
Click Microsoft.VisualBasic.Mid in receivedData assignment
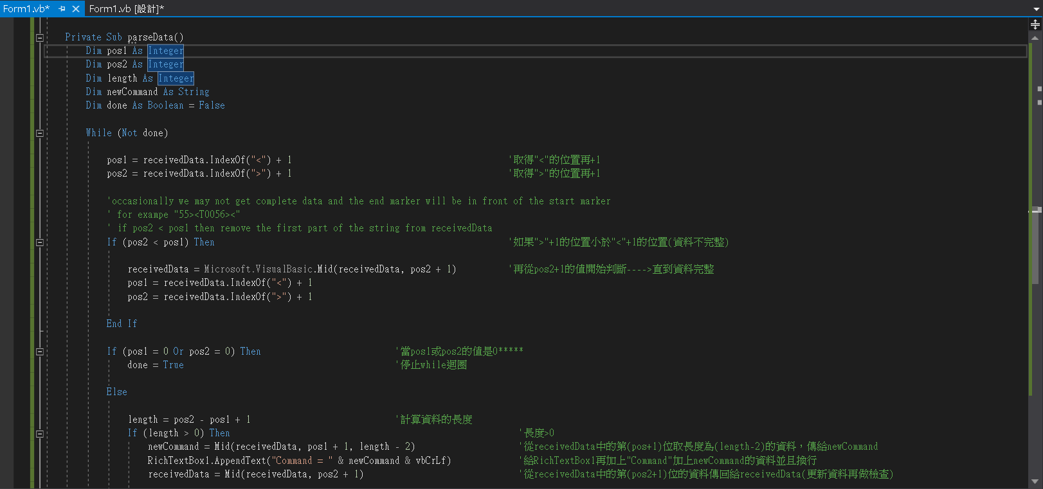[x=269, y=269]
